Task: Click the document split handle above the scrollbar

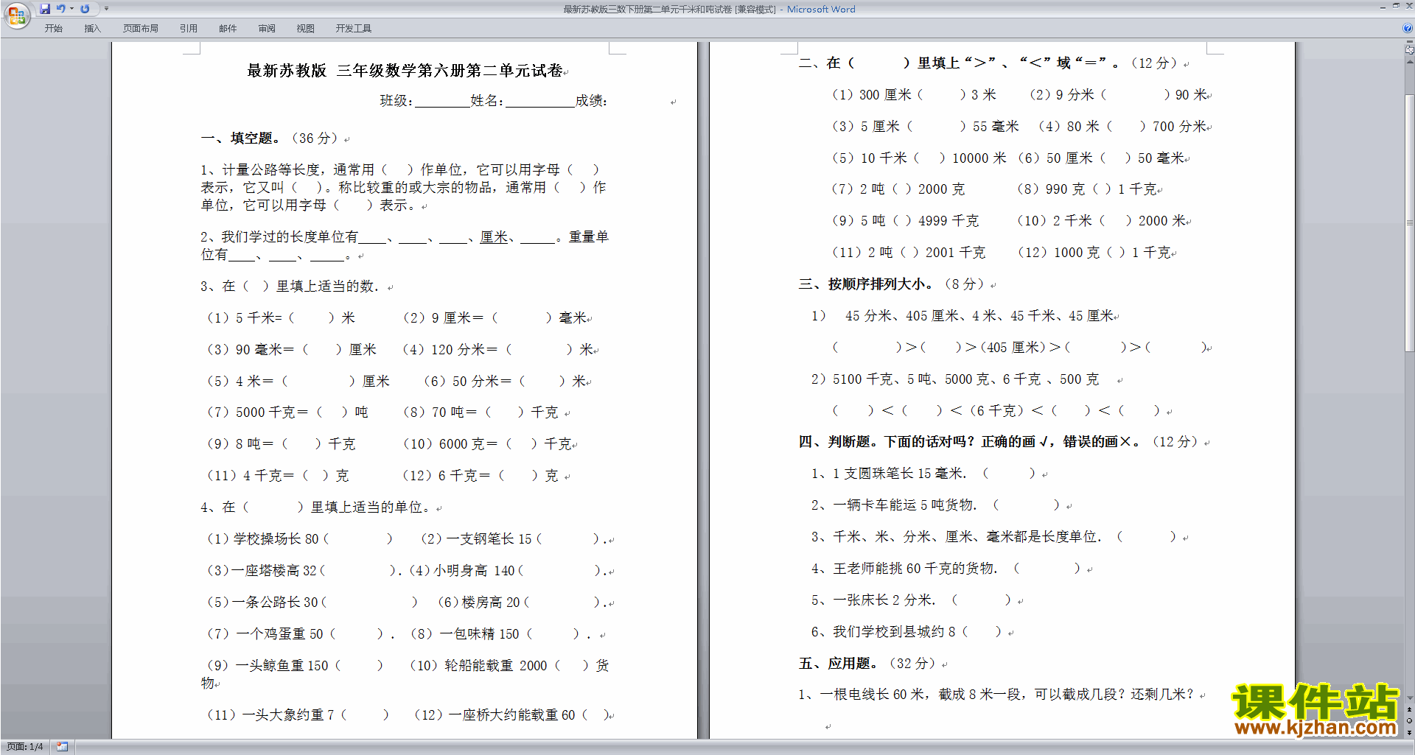Action: (1410, 43)
